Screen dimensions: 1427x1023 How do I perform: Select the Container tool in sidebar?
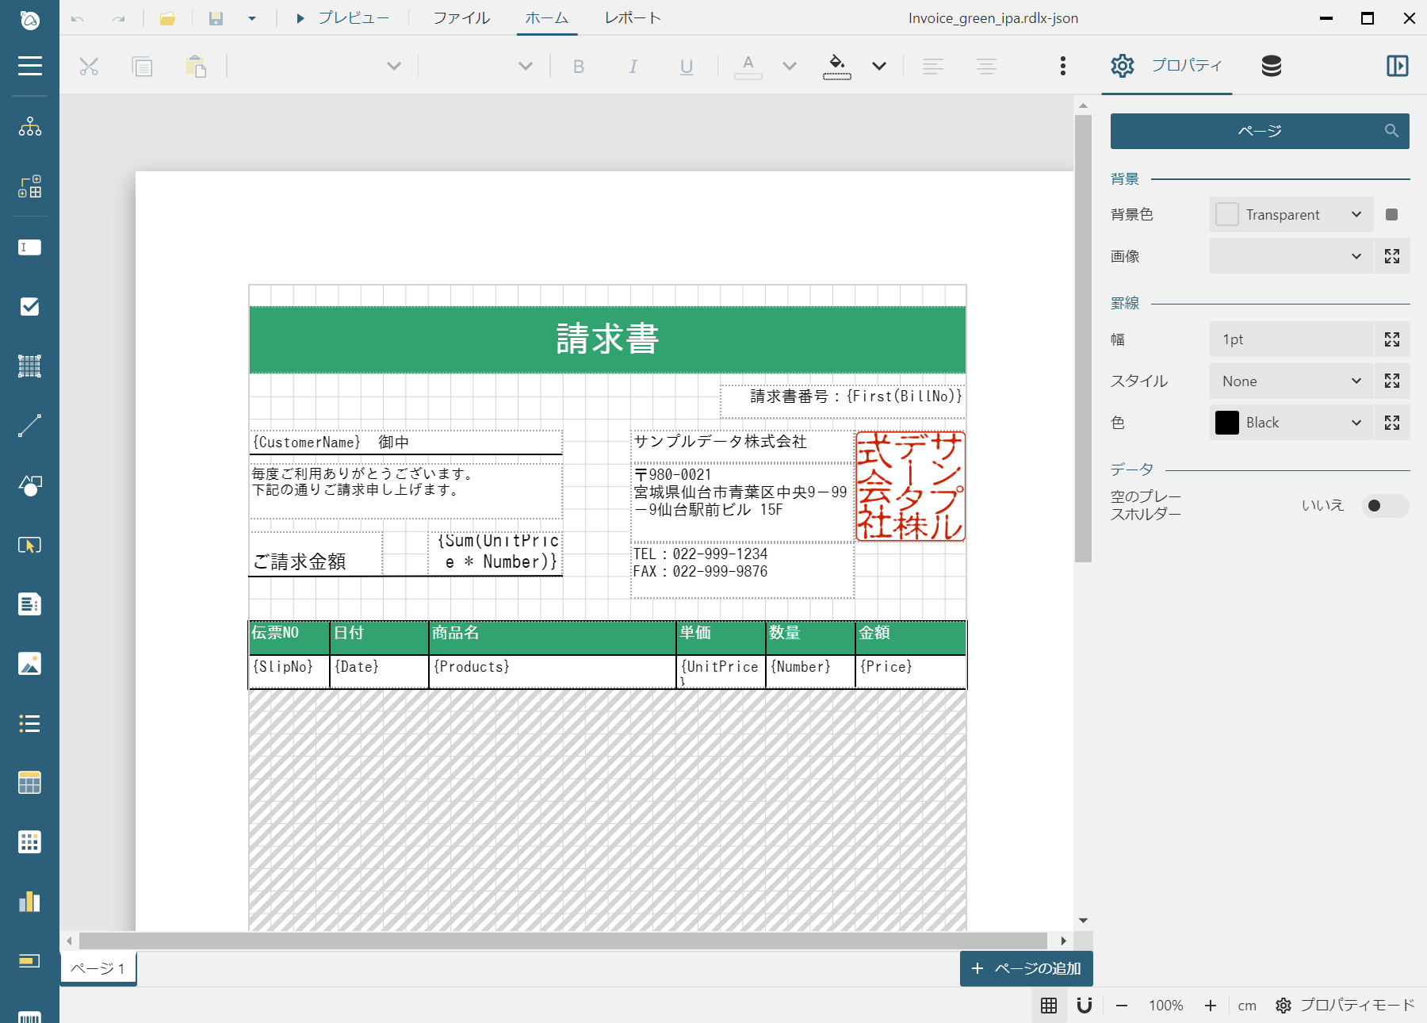[x=29, y=366]
